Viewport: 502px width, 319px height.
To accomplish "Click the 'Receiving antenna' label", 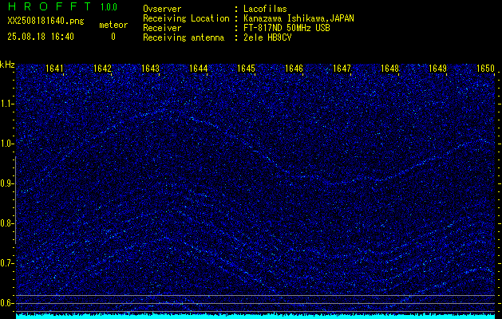I will click(184, 37).
